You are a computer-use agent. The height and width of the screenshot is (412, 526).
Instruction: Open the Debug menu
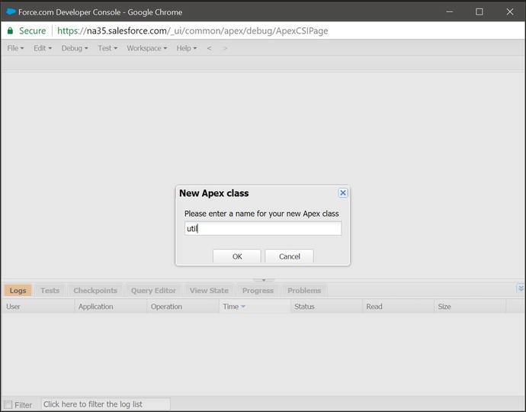point(75,48)
